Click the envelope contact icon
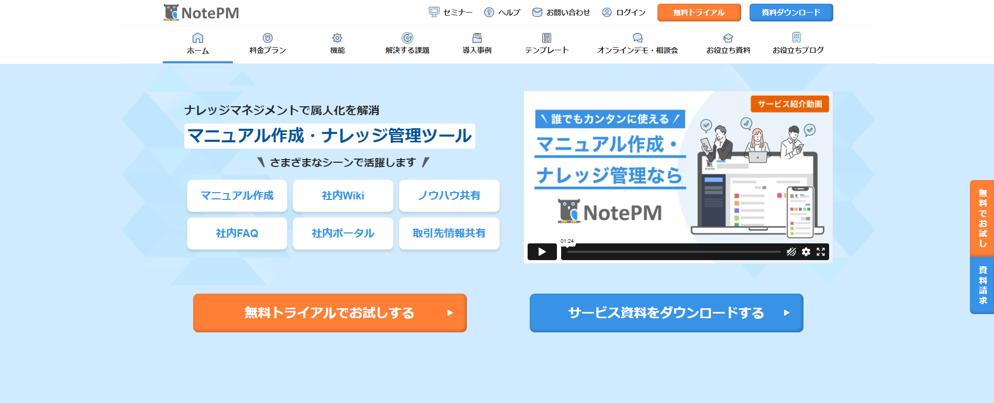Image resolution: width=994 pixels, height=403 pixels. click(x=537, y=12)
